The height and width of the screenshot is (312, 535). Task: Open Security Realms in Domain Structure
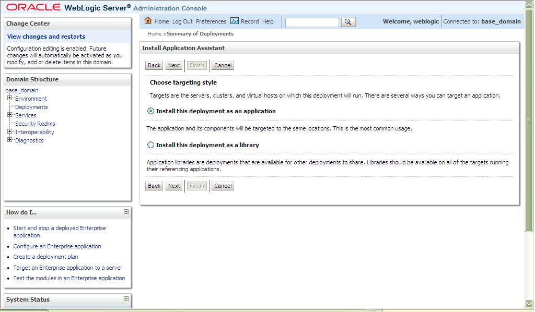(35, 124)
